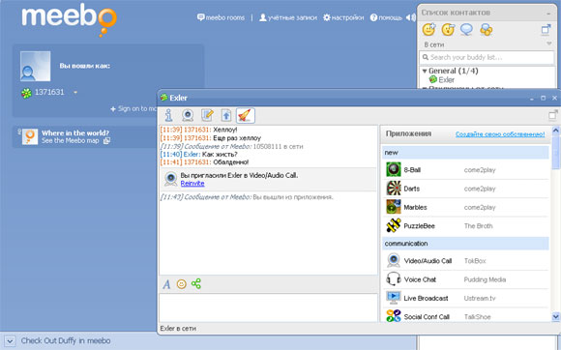Screen dimensions: 561x350
Task: Click the contact info icon in chat toolbar
Action: click(x=168, y=115)
